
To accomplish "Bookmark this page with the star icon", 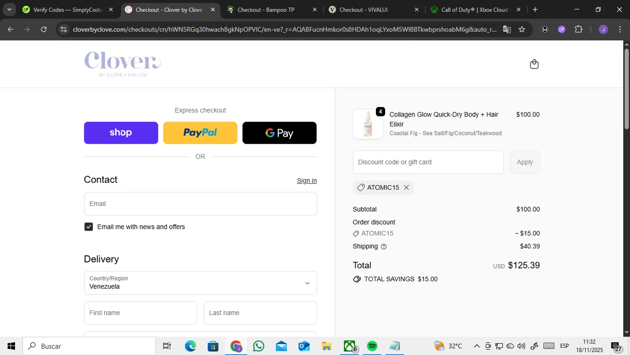I will click(x=522, y=29).
